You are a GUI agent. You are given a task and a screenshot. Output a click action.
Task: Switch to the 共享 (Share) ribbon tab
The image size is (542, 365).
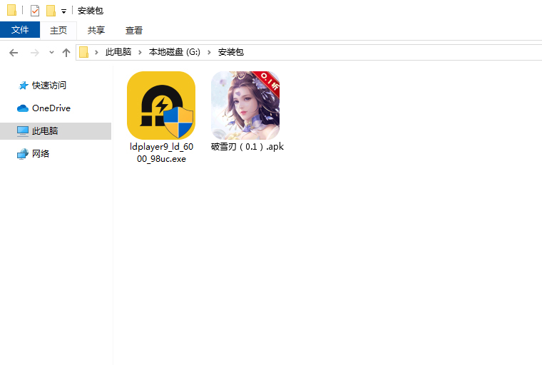(x=96, y=30)
